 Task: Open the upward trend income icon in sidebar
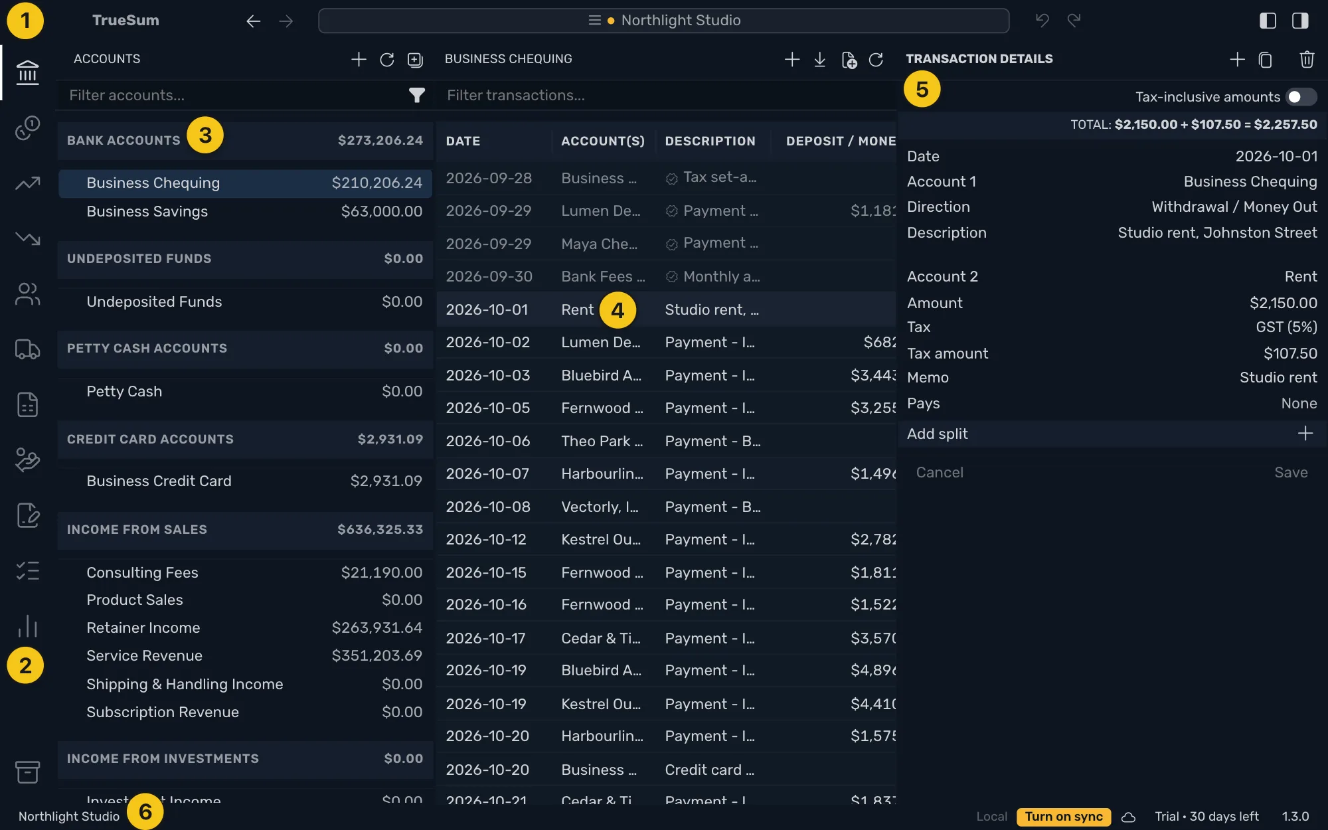pyautogui.click(x=27, y=183)
